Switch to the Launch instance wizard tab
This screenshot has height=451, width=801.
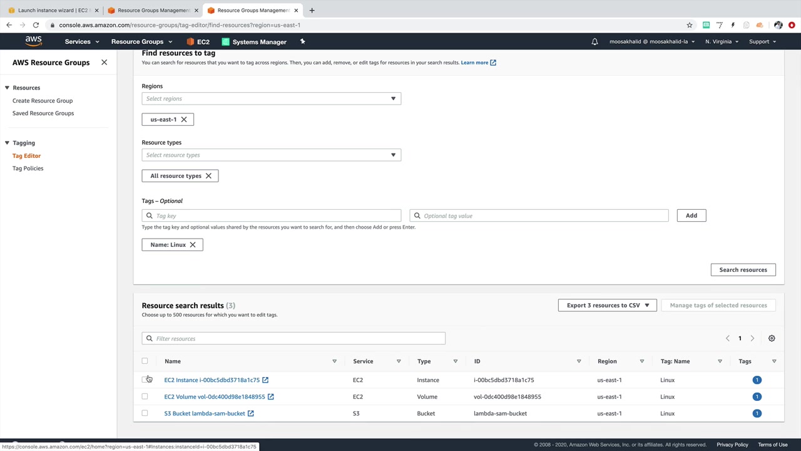click(53, 10)
